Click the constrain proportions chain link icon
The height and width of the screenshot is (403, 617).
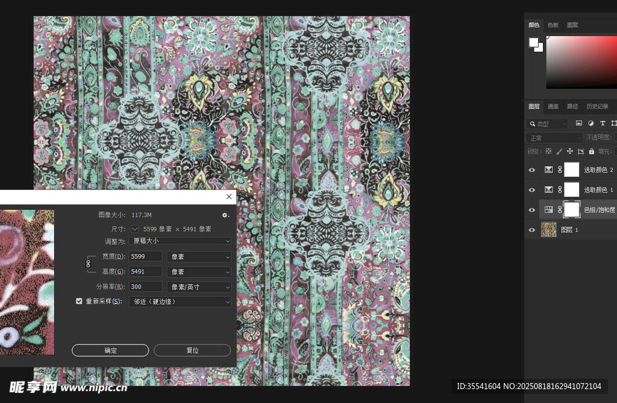coord(89,264)
